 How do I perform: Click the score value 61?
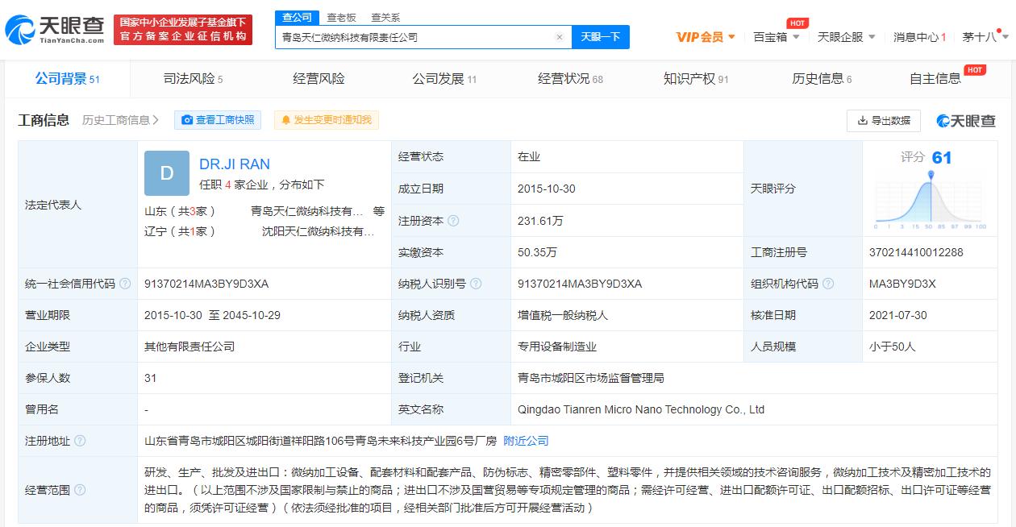942,158
